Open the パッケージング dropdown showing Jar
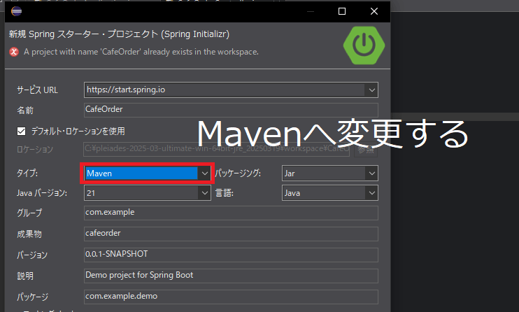This screenshot has width=519, height=312. (371, 172)
